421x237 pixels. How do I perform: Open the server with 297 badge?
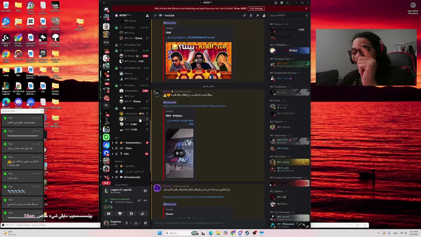[106, 50]
